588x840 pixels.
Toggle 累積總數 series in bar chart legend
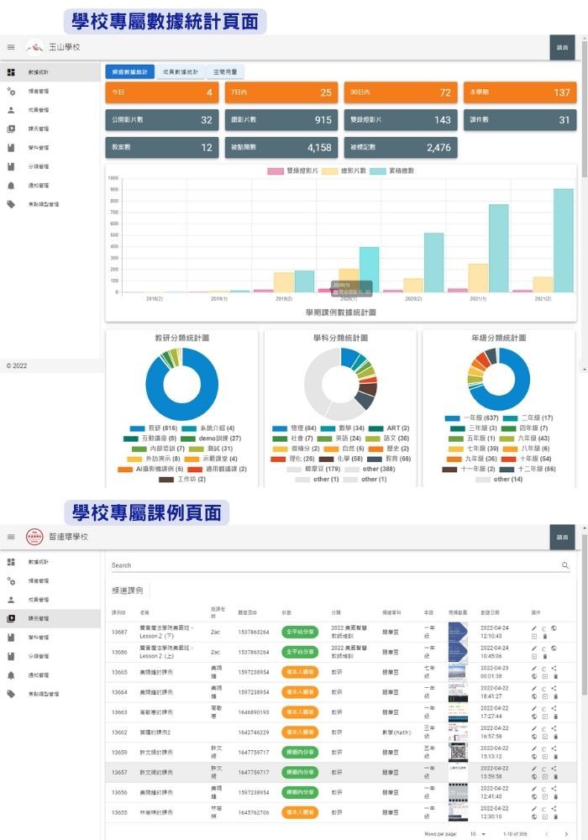point(378,171)
